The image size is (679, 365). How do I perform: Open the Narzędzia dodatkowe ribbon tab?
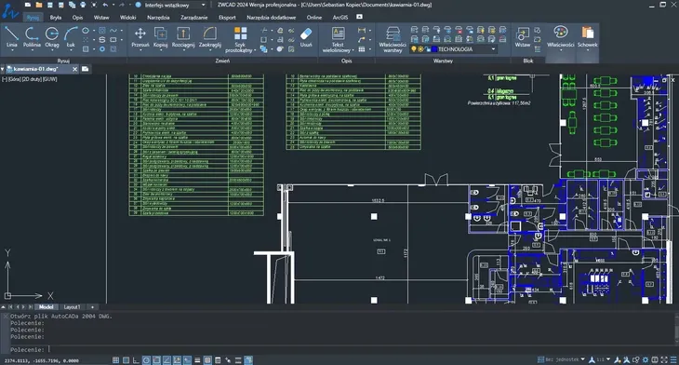click(x=271, y=18)
